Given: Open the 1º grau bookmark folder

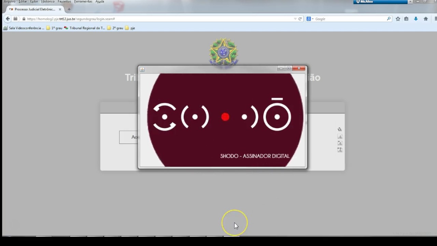Looking at the screenshot, I should 54,28.
